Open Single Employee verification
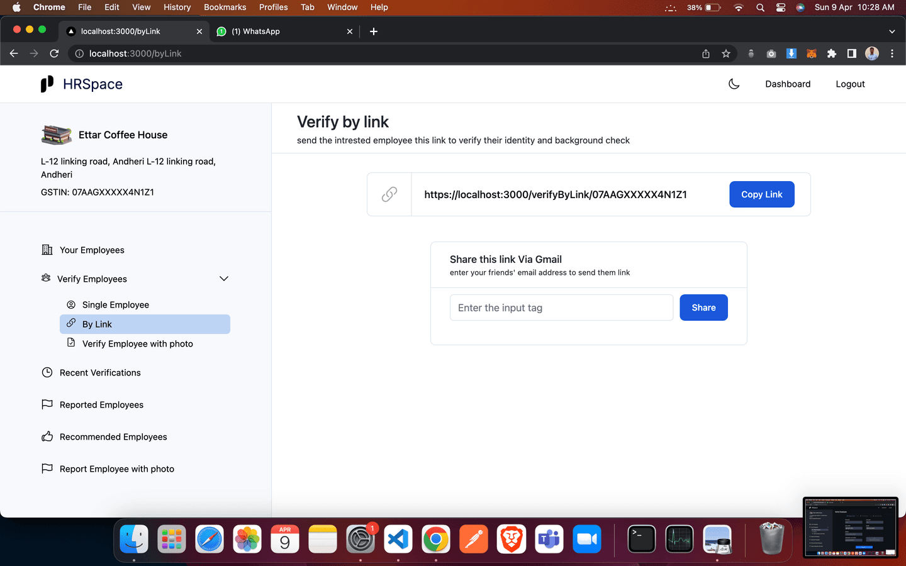This screenshot has width=906, height=566. pyautogui.click(x=116, y=304)
